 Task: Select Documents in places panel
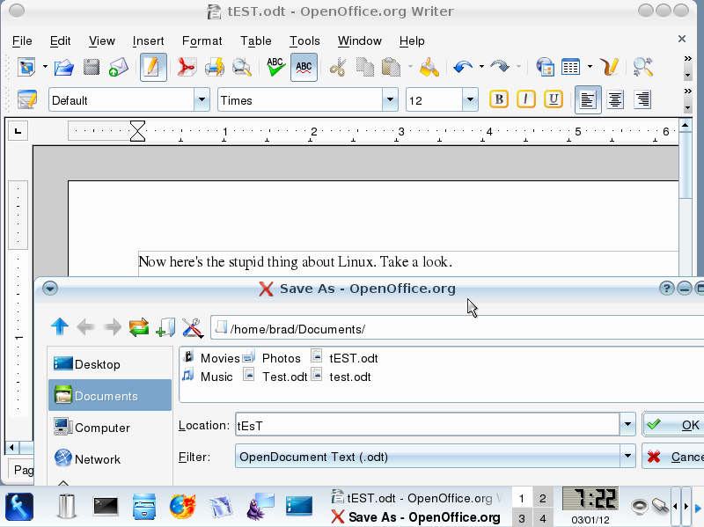tap(110, 396)
